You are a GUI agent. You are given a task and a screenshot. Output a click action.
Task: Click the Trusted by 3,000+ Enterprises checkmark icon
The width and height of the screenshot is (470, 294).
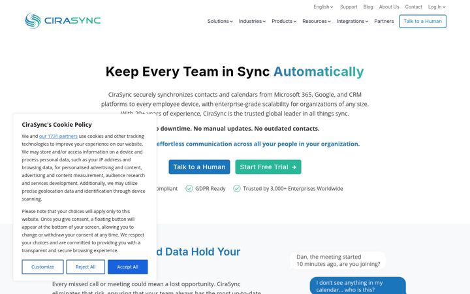pos(237,188)
